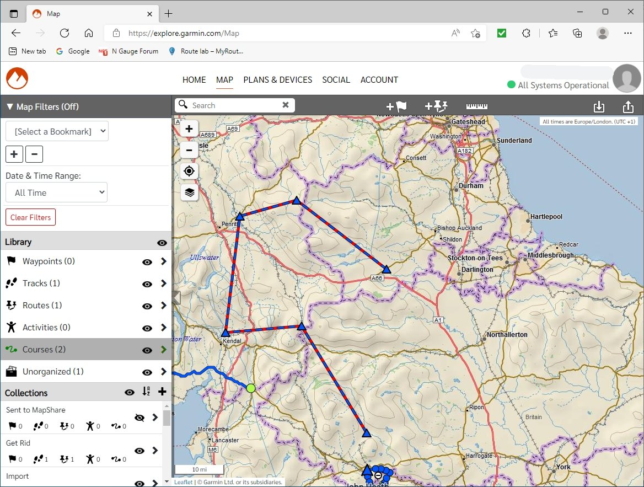The height and width of the screenshot is (487, 644).
Task: Click the Garmin Explore logo
Action: 17,78
